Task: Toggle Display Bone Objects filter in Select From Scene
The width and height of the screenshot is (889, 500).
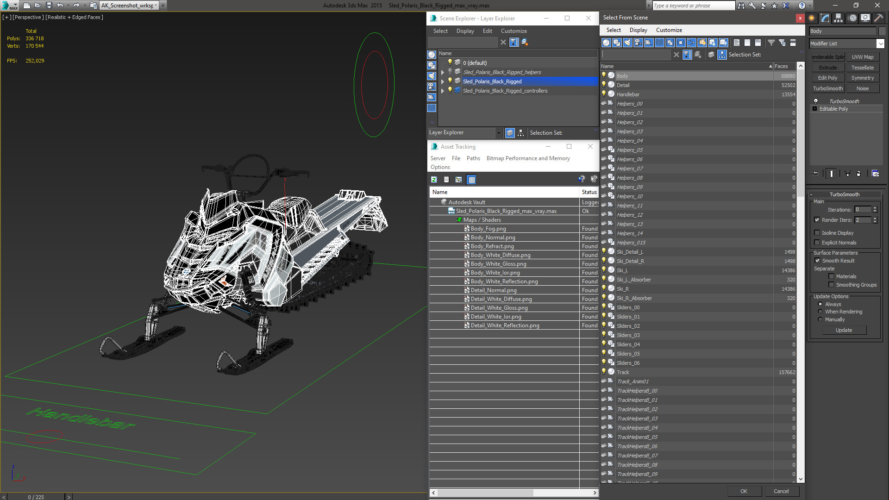Action: [691, 43]
